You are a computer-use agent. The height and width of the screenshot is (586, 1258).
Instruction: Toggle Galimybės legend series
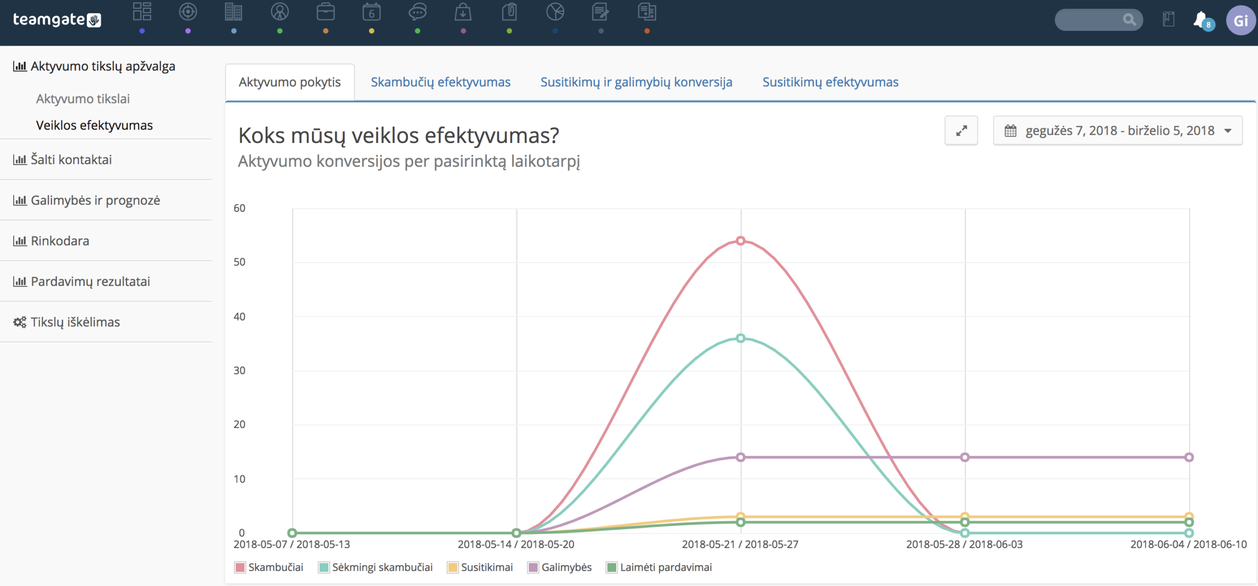point(560,567)
